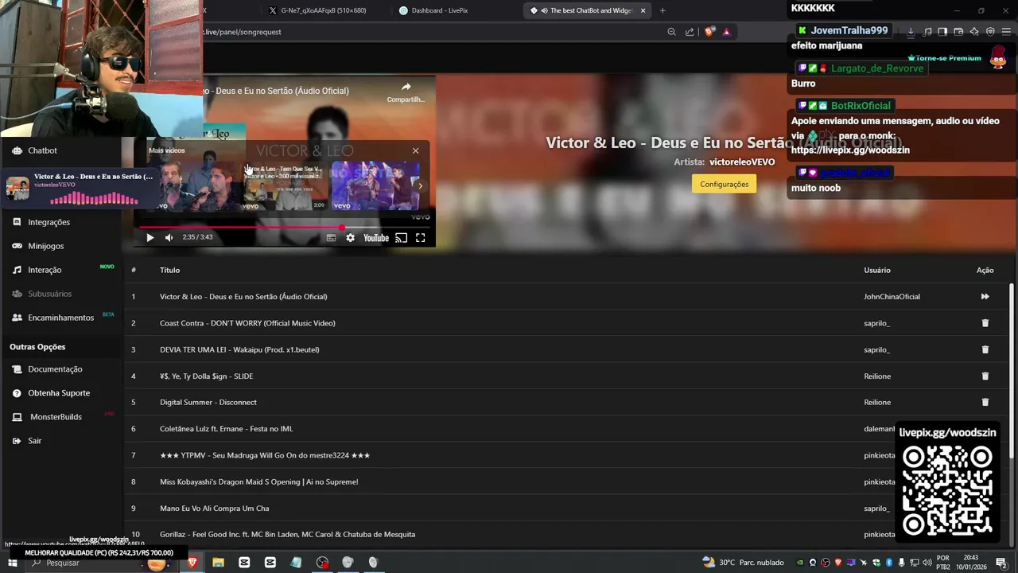Screen dimensions: 1018x573
Task: Open YouTube player settings gear
Action: pyautogui.click(x=350, y=237)
